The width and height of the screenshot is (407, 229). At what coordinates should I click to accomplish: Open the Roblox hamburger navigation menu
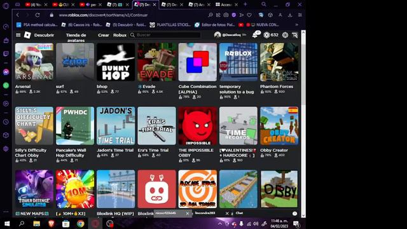[x=18, y=35]
